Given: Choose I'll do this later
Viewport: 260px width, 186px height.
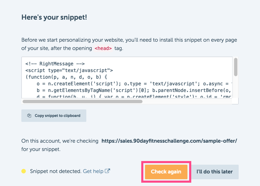Looking at the screenshot, I should coord(215,172).
